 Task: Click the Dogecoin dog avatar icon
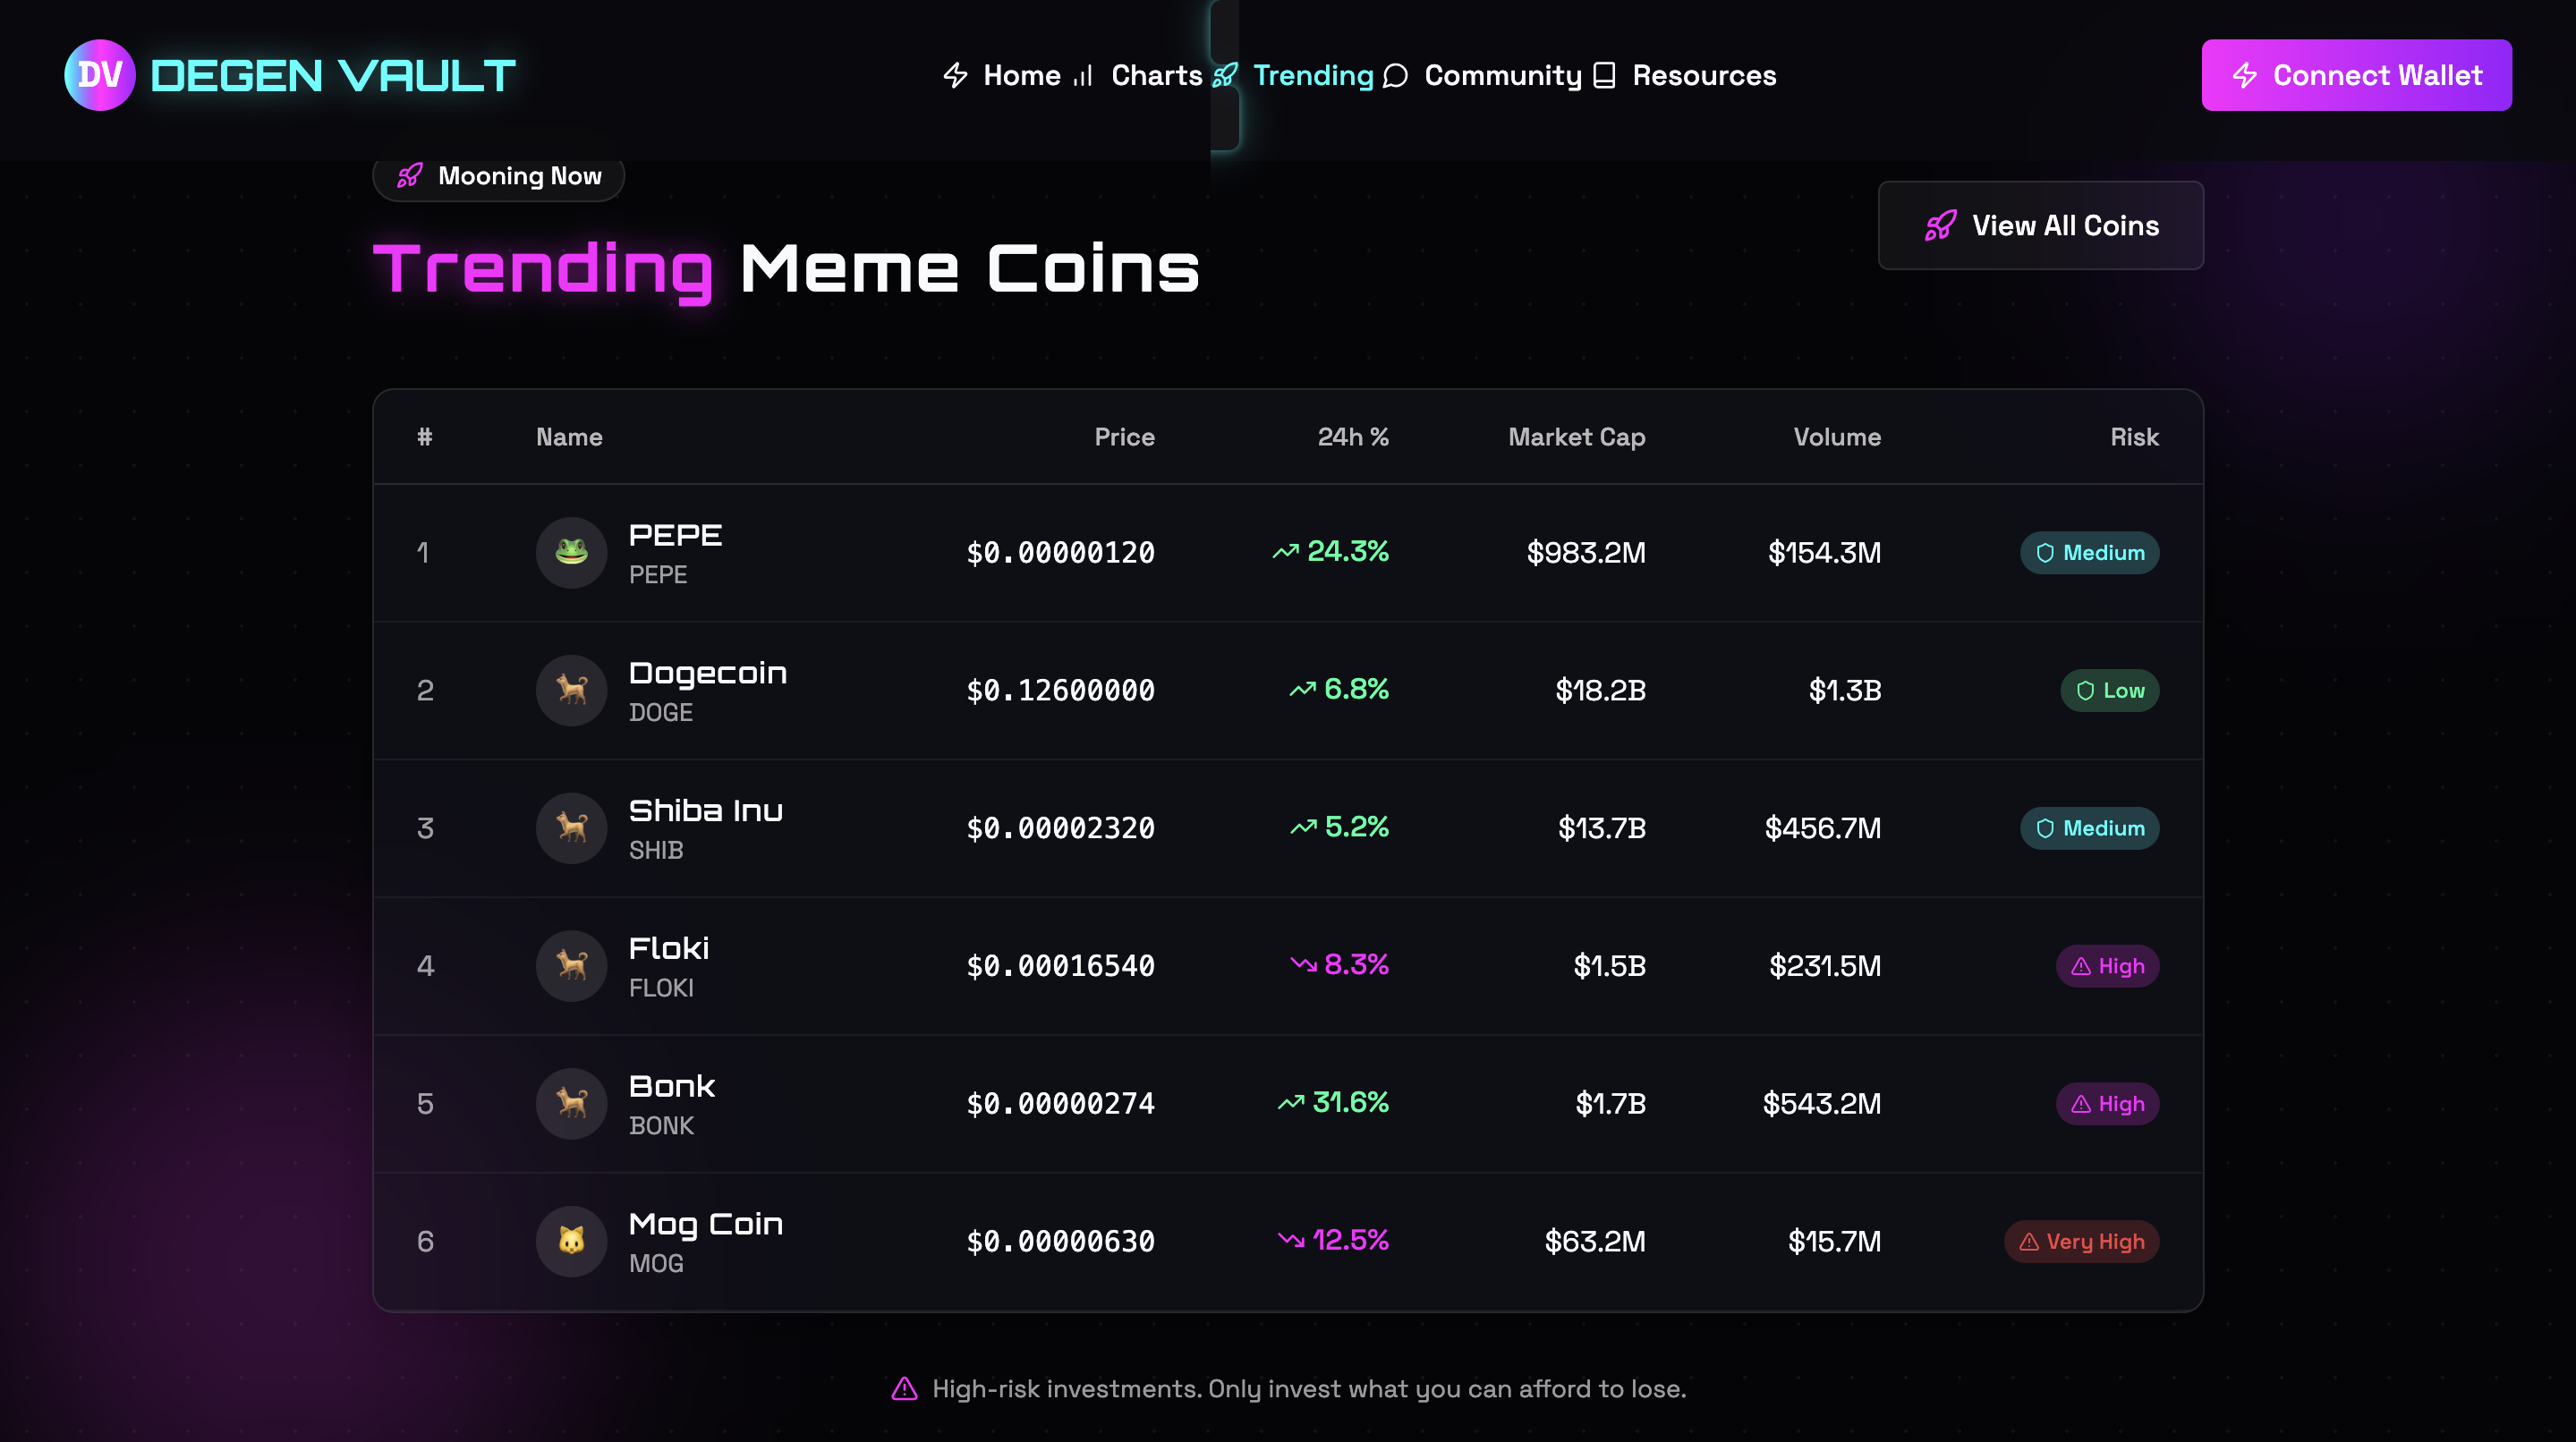571,690
